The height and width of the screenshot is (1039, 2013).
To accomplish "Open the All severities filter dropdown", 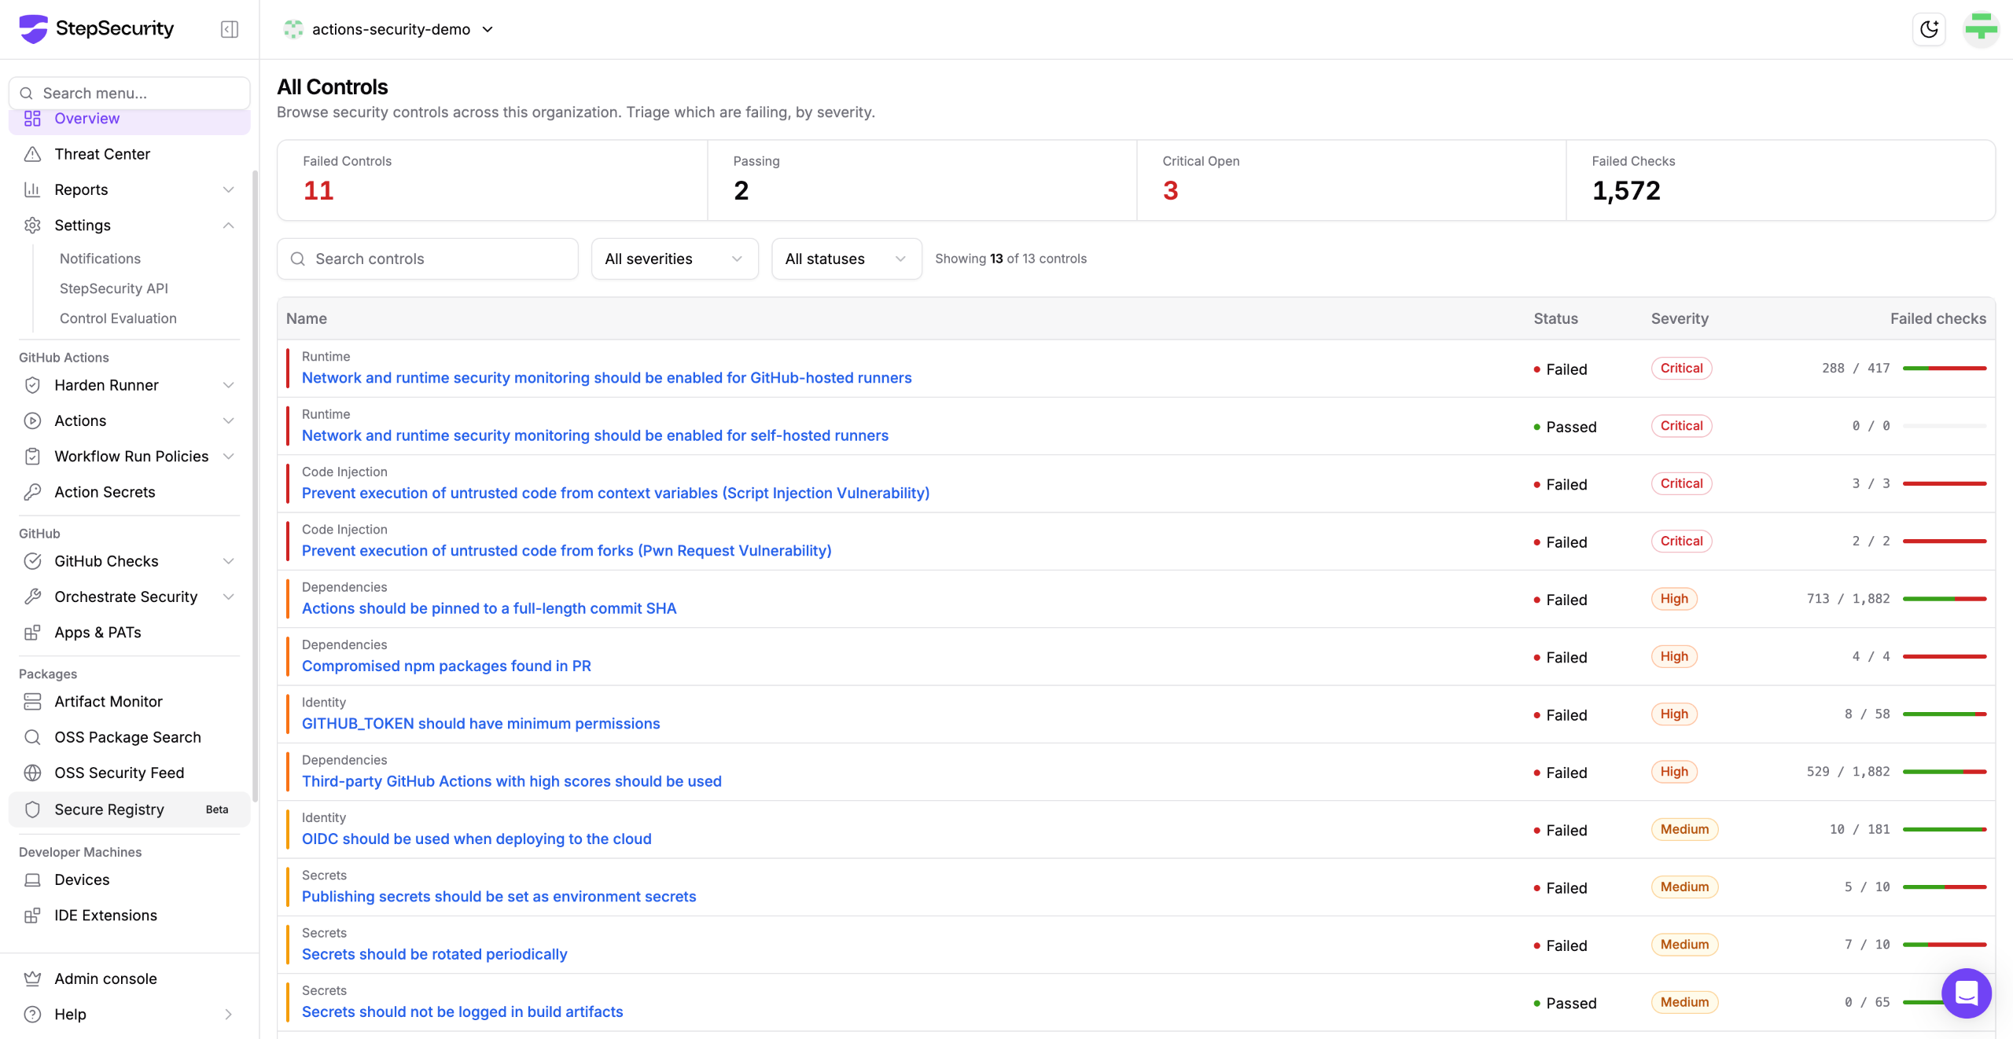I will (x=675, y=259).
